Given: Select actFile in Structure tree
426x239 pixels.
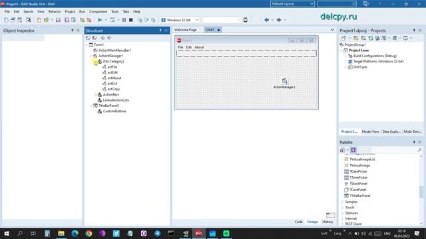Looking at the screenshot, I should click(x=112, y=67).
